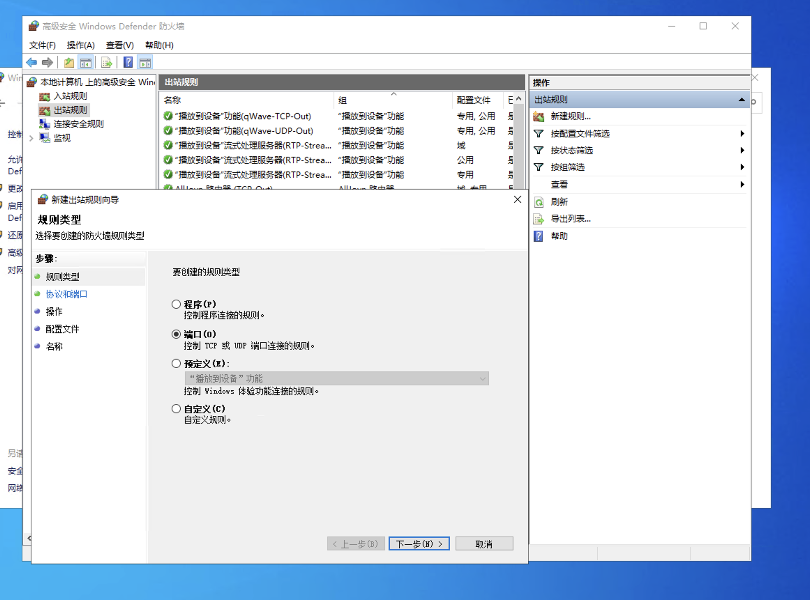Expand the 监视 tree node arrow
The image size is (810, 600).
tap(31, 138)
